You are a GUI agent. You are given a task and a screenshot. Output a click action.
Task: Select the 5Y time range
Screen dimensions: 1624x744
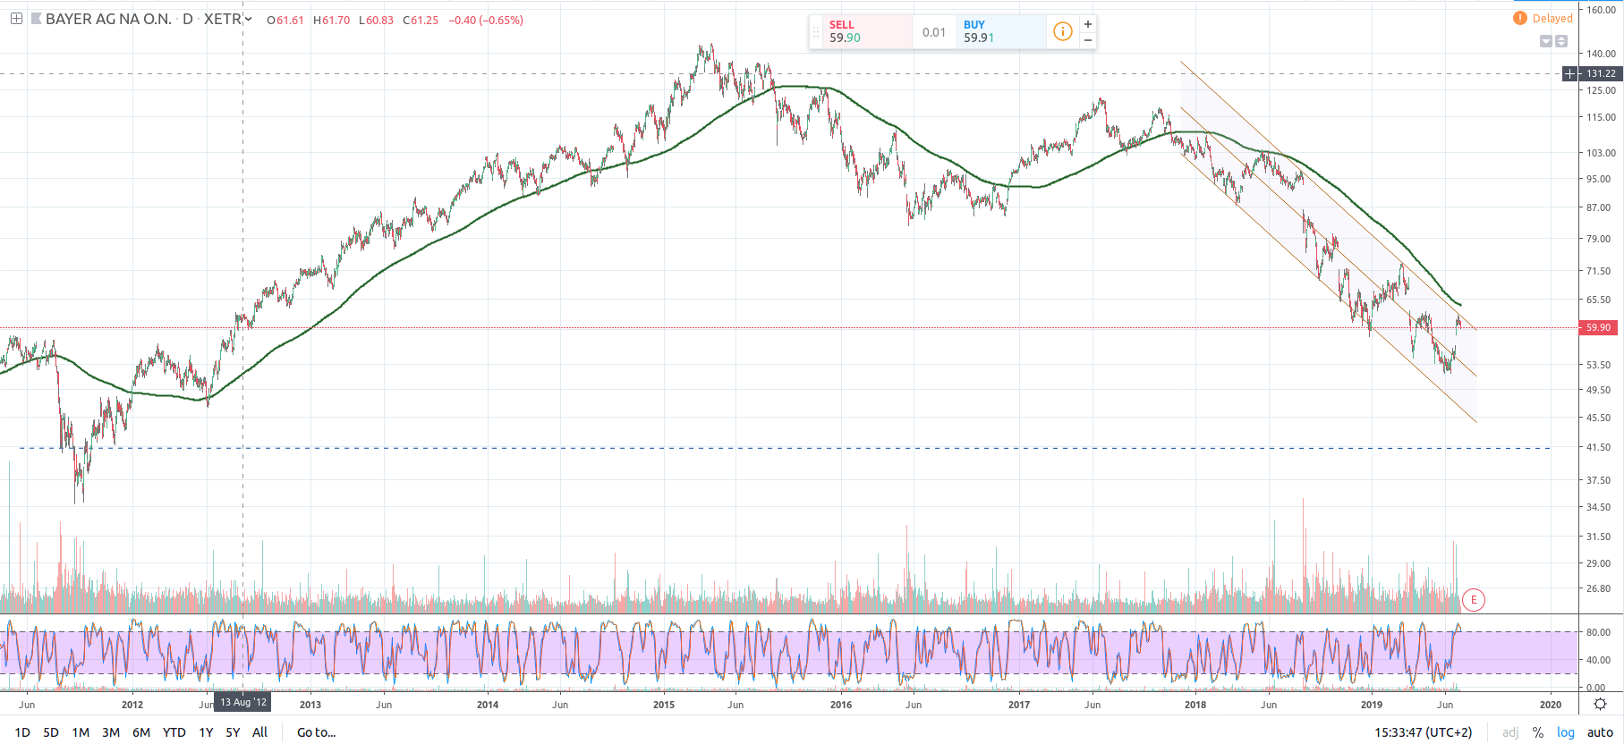[233, 732]
